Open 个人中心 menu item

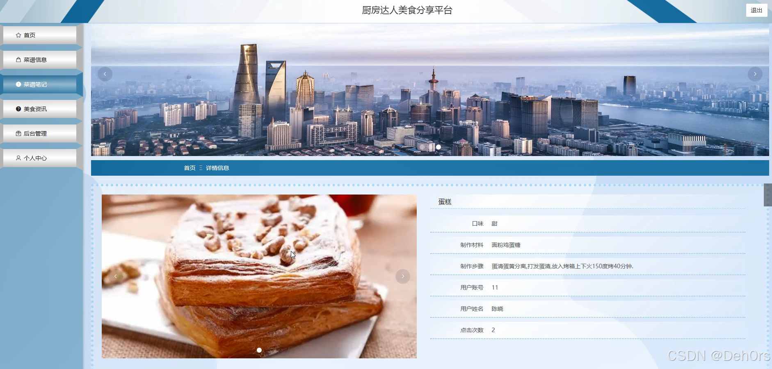(x=40, y=158)
